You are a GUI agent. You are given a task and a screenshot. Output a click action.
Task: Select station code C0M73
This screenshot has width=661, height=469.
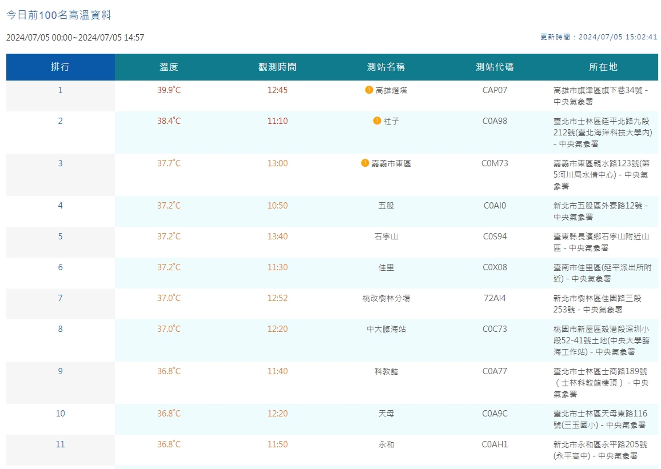495,163
